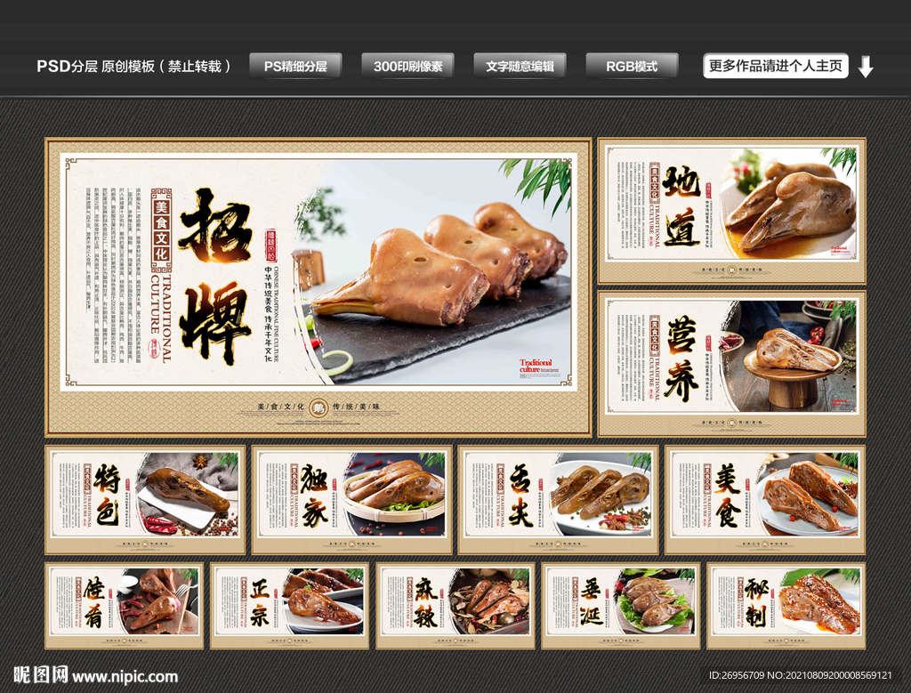Select the 特色 poster thumbnail
The image size is (911, 693).
tap(145, 500)
